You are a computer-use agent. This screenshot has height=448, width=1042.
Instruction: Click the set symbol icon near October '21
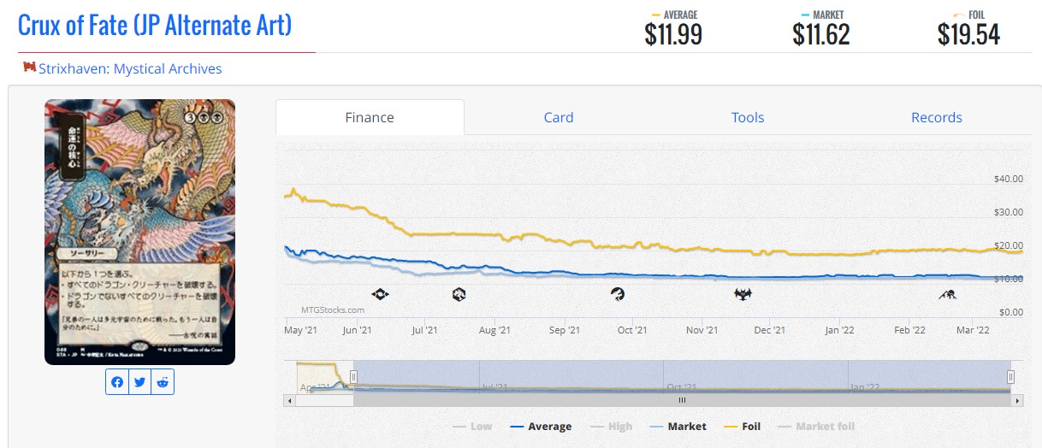[617, 294]
